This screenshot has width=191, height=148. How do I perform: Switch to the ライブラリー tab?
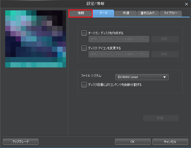pos(171,13)
